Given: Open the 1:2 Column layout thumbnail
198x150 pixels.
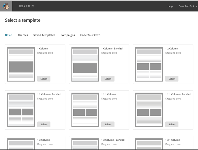Looking at the screenshot, I should coord(149,64).
